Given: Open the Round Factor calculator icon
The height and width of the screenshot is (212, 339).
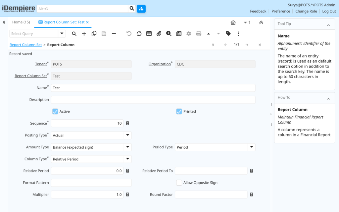Looking at the screenshot, I should click(252, 194).
